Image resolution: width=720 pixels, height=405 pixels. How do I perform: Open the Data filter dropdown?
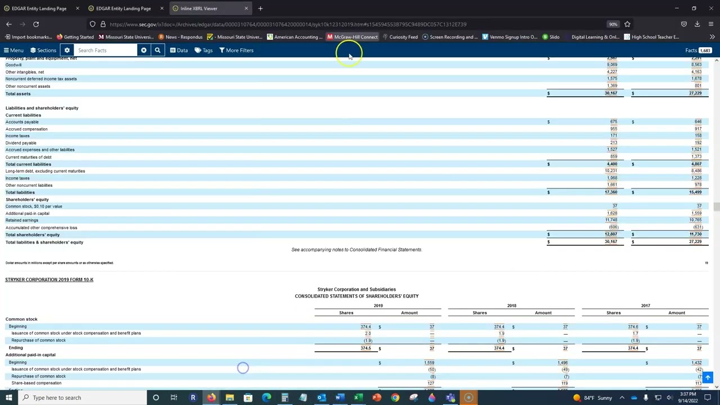179,51
